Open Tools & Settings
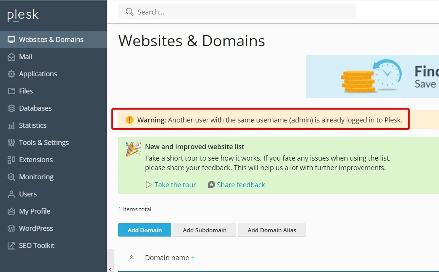 click(53, 142)
